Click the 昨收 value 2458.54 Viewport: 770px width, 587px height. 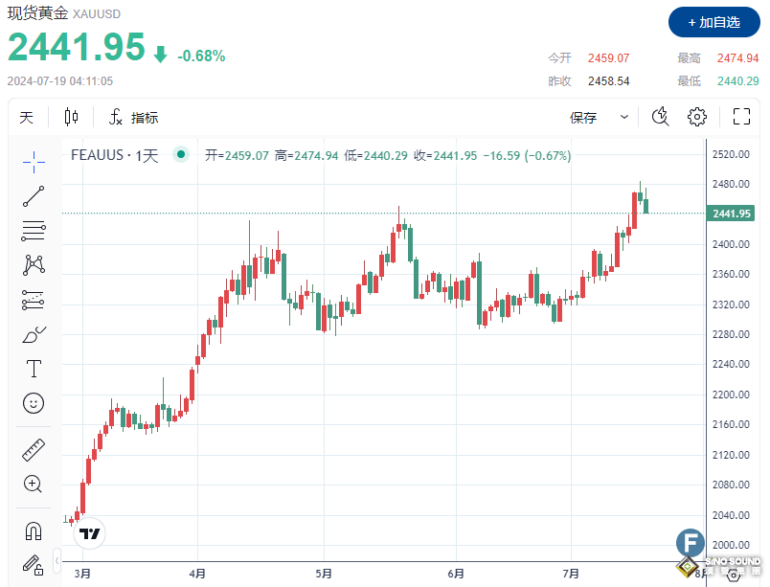(x=608, y=81)
